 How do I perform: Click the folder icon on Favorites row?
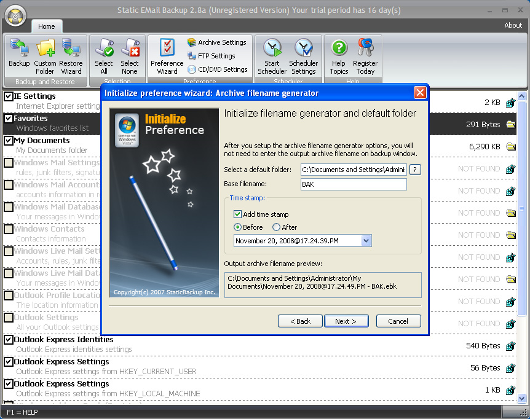click(511, 125)
